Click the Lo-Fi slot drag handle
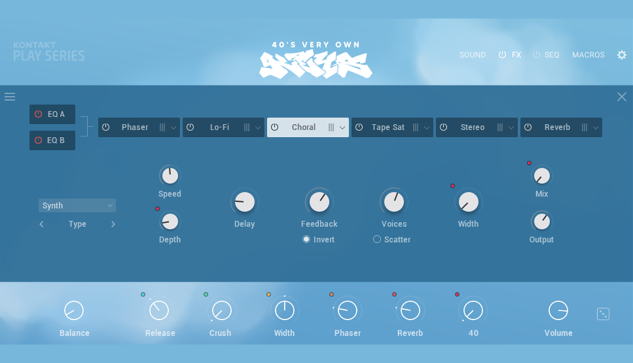633x363 pixels. pos(247,127)
